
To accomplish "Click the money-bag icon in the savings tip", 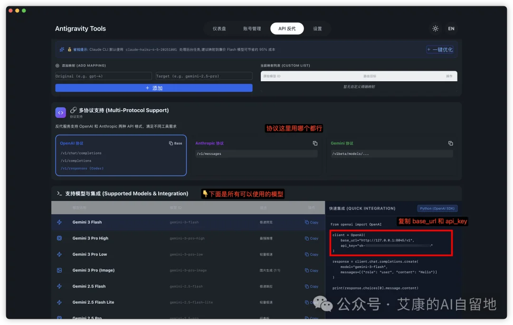I will (x=70, y=49).
